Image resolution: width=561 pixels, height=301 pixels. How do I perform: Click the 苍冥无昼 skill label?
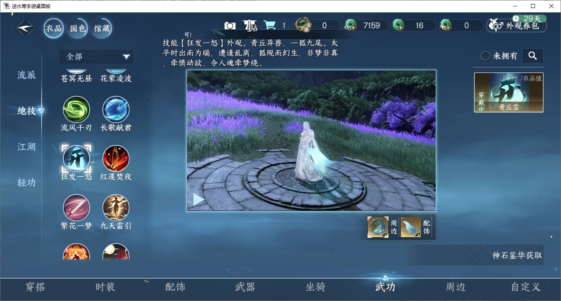[x=76, y=78]
